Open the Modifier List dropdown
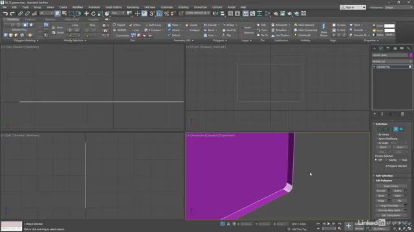The image size is (414, 232). 393,61
